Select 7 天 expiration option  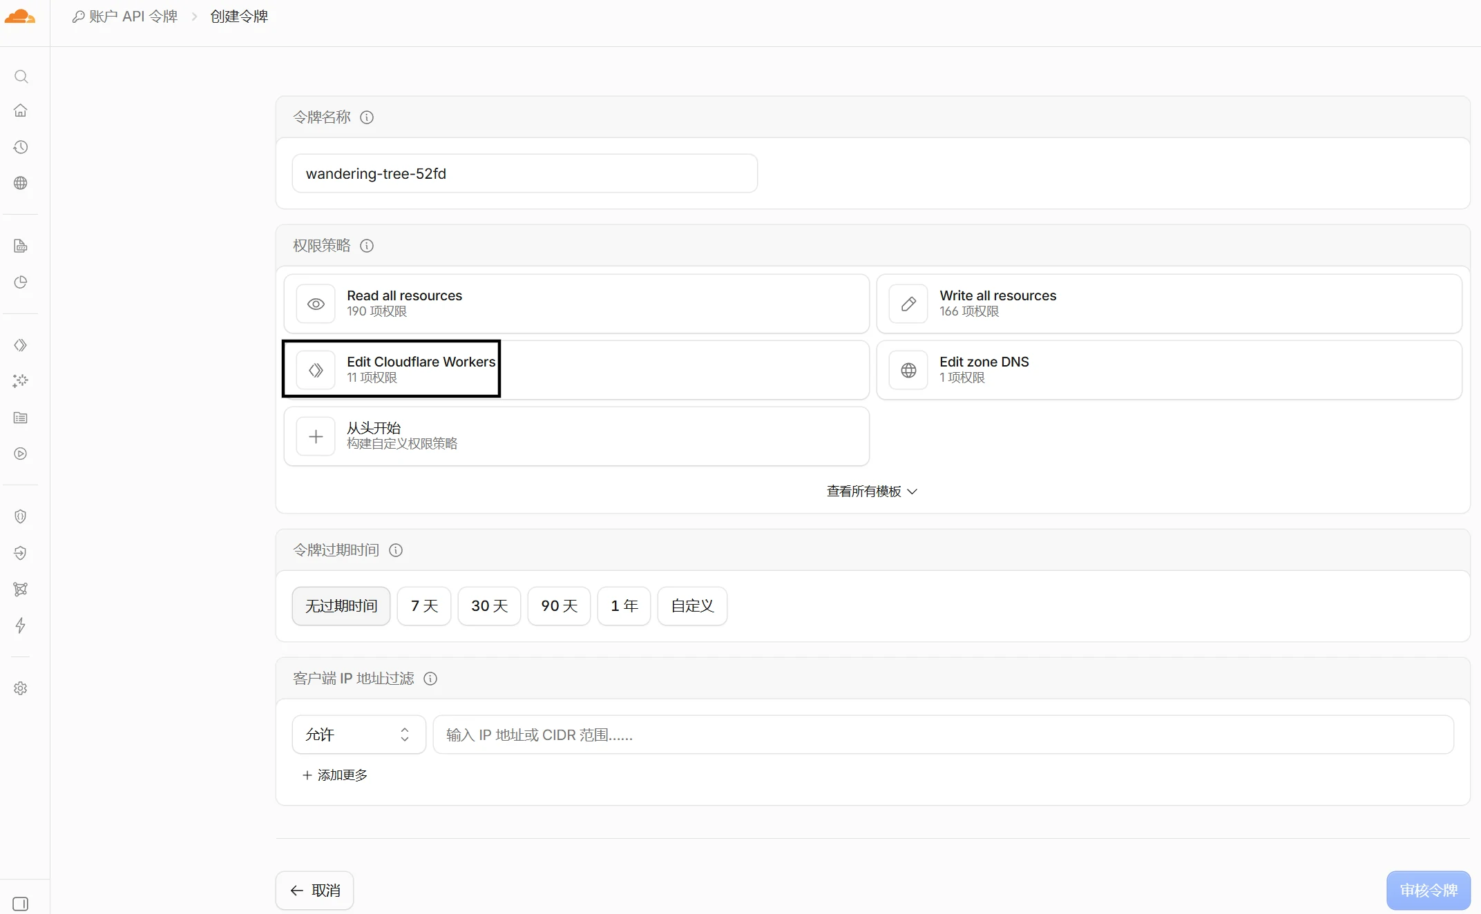[424, 606]
